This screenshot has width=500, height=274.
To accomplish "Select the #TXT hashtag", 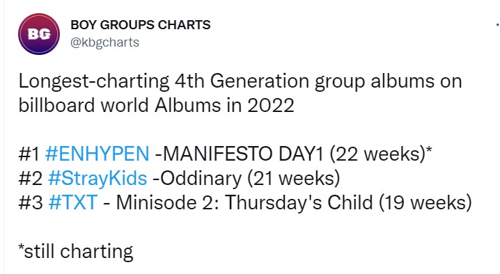I will (x=72, y=202).
